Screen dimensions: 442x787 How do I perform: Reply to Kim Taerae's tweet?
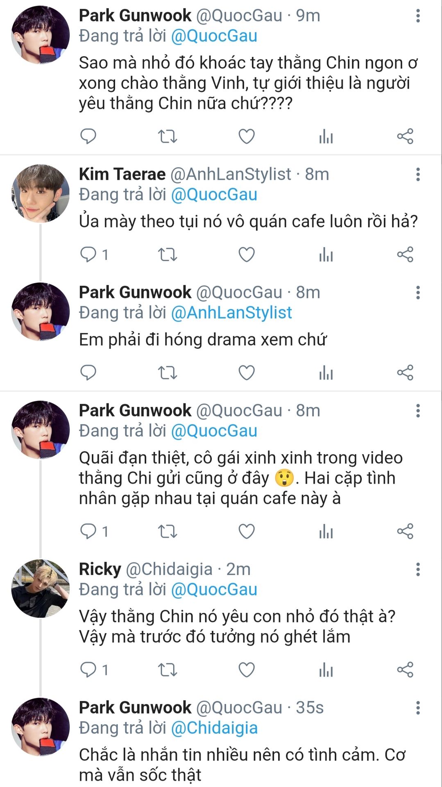[x=88, y=255]
